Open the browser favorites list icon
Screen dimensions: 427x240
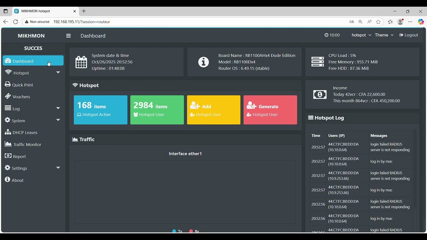[x=390, y=22]
